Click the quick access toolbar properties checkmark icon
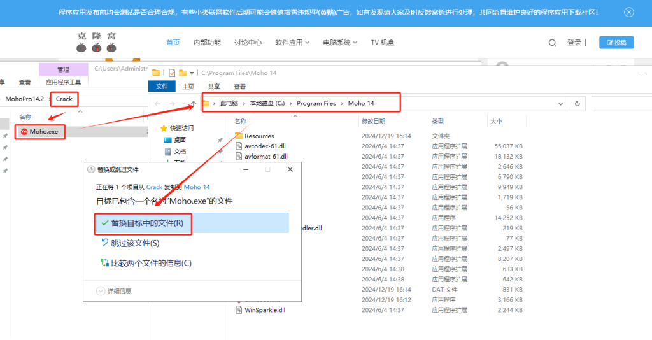Viewport: 652px width, 340px height. [172, 73]
